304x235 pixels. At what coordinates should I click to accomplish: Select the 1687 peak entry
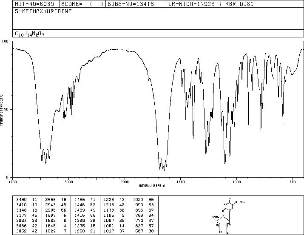click(x=56, y=215)
